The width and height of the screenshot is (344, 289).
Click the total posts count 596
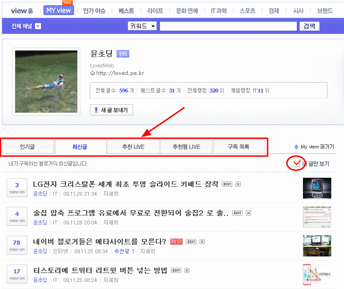[124, 91]
